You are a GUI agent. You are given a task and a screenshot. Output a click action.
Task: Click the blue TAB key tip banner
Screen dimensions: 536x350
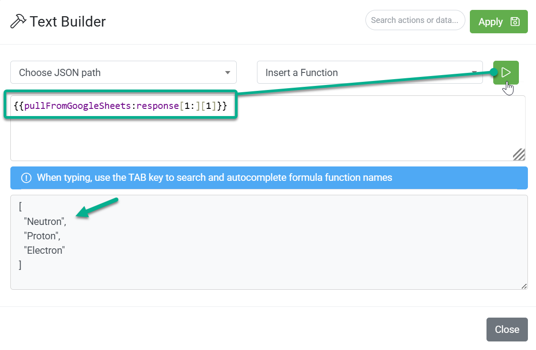(x=269, y=178)
